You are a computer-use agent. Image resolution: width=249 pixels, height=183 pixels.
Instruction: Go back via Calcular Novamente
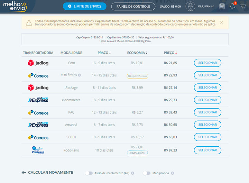[47, 173]
